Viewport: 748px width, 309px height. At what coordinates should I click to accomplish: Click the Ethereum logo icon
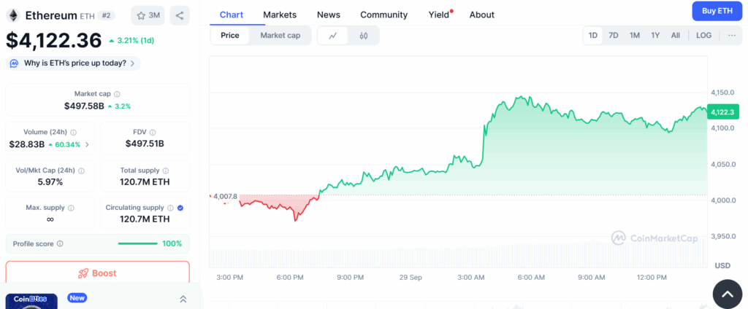point(13,15)
